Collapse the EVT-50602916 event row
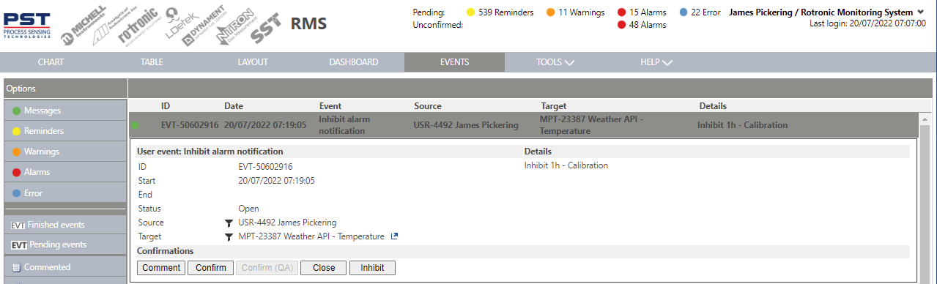The image size is (937, 284). 523,125
